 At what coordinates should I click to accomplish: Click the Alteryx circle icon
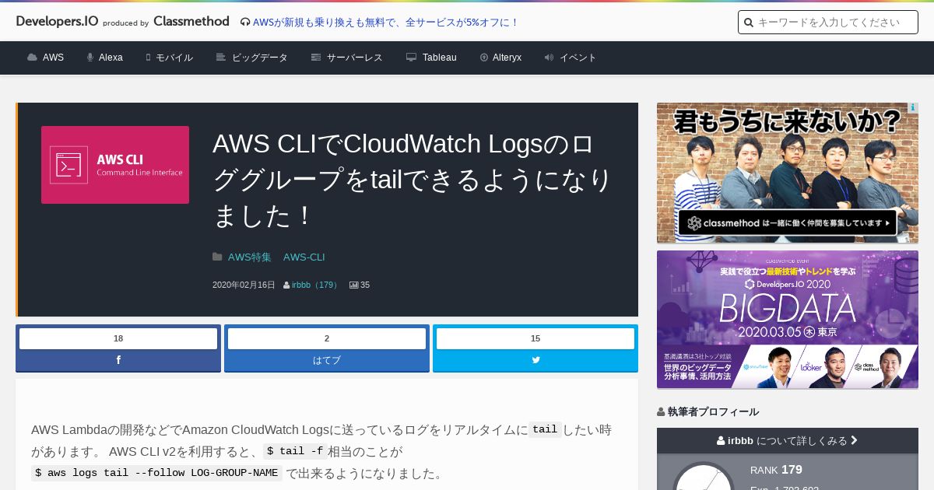[484, 58]
